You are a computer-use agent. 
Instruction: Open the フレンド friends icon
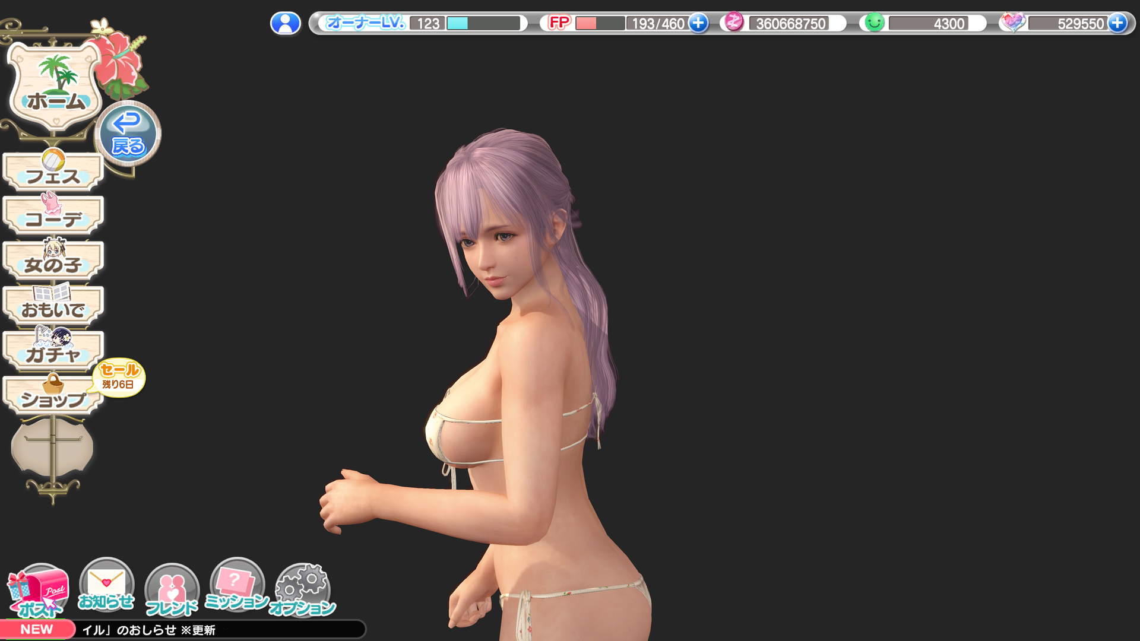click(x=172, y=591)
